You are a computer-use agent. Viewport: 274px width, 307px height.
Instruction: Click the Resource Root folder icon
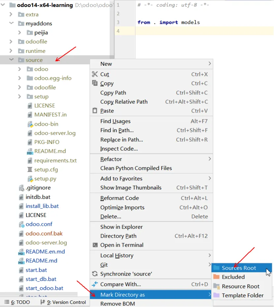coord(217,286)
